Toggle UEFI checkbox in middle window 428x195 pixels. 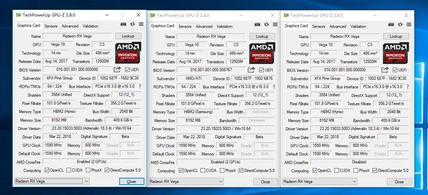(261, 70)
